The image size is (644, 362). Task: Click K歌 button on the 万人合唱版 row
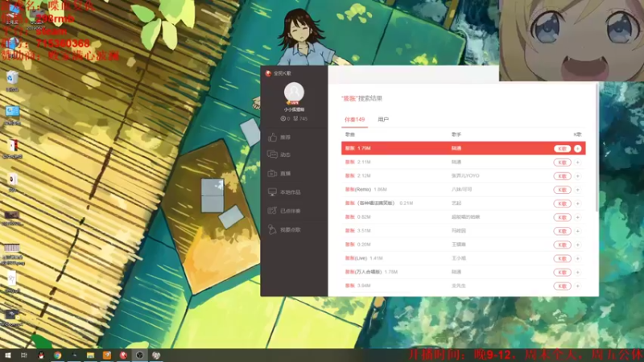click(x=562, y=273)
